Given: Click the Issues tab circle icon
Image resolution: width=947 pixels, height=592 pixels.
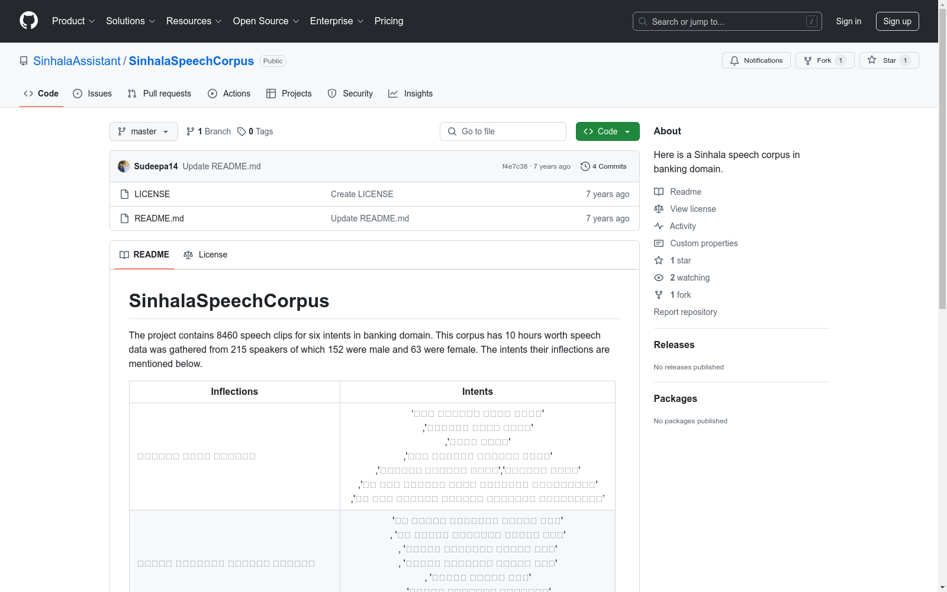Looking at the screenshot, I should 78,94.
